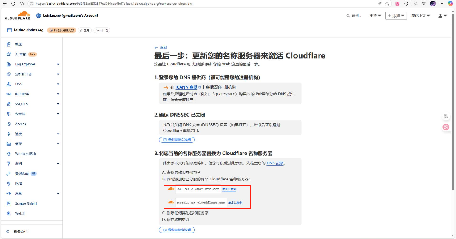Click the 折叠边栏 double-chevron icon

pyautogui.click(x=8, y=231)
